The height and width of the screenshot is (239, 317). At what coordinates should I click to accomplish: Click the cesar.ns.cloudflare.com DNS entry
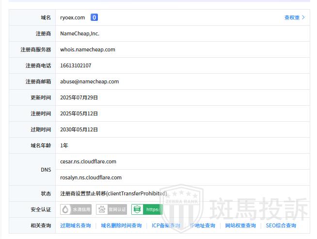pyautogui.click(x=88, y=161)
